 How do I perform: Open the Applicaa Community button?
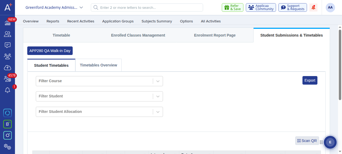261,7
